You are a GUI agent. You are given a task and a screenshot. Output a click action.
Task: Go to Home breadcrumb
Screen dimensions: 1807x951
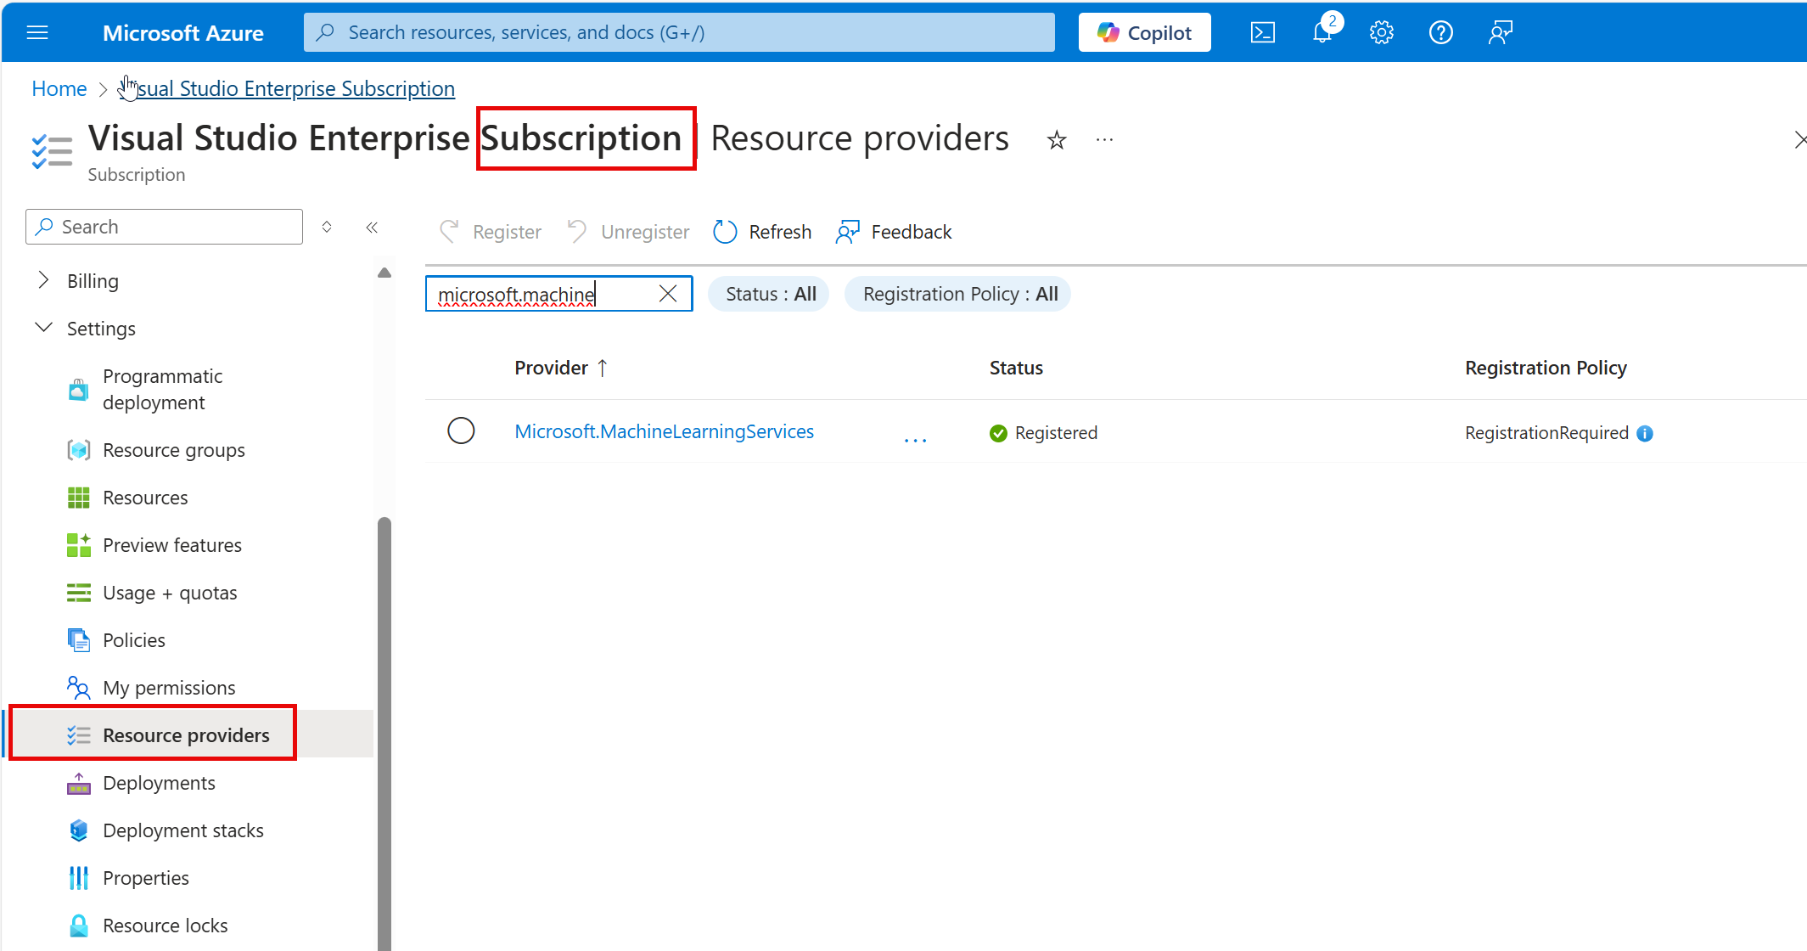click(x=59, y=88)
